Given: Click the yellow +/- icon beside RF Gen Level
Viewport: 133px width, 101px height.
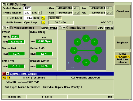Looking at the screenshot, I should (43, 18).
